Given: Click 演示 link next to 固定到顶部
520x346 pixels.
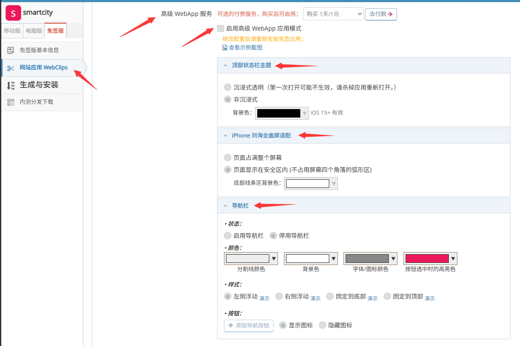Looking at the screenshot, I should coord(430,298).
